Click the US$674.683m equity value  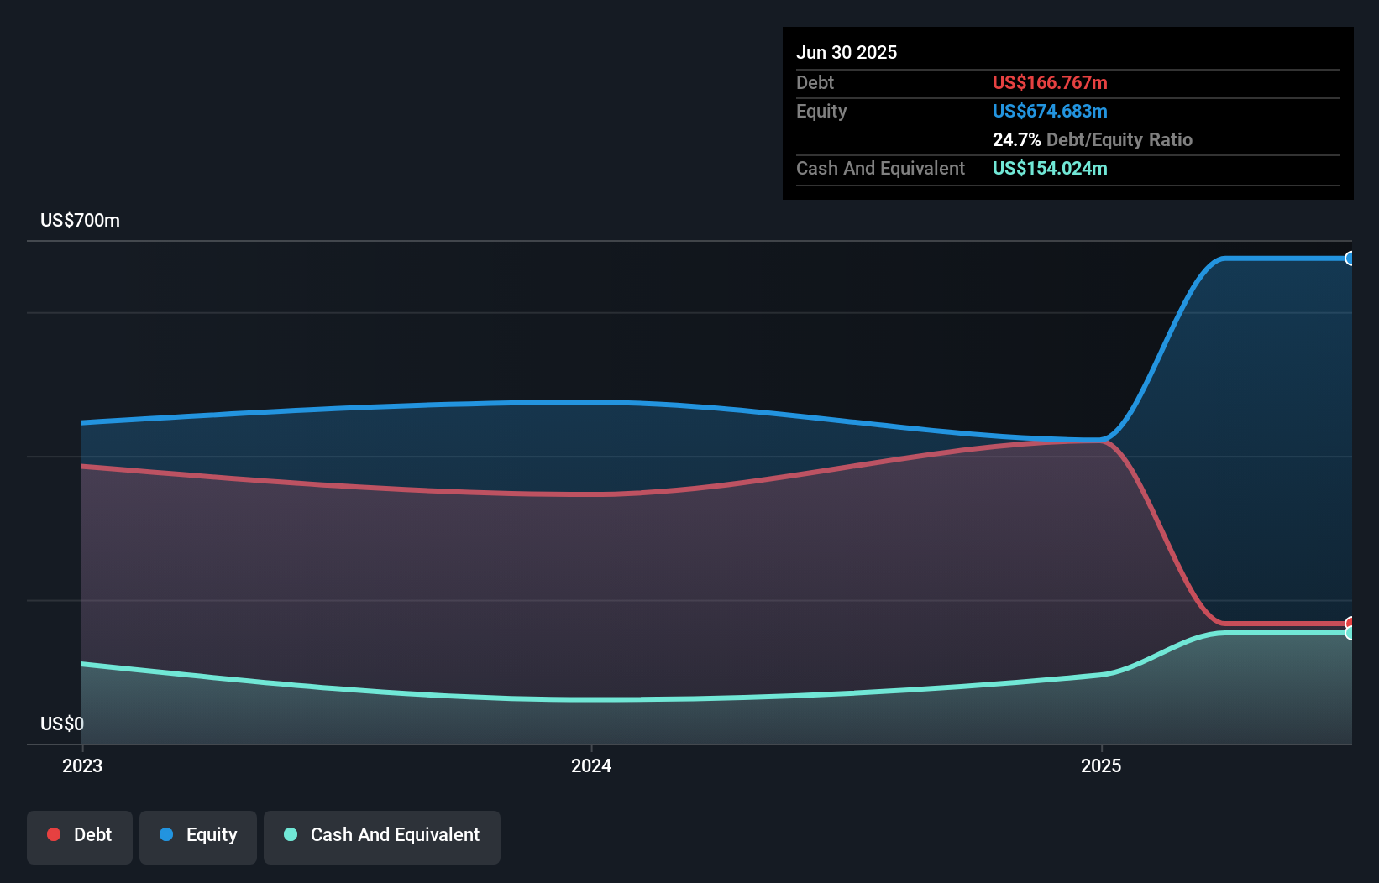point(1050,111)
